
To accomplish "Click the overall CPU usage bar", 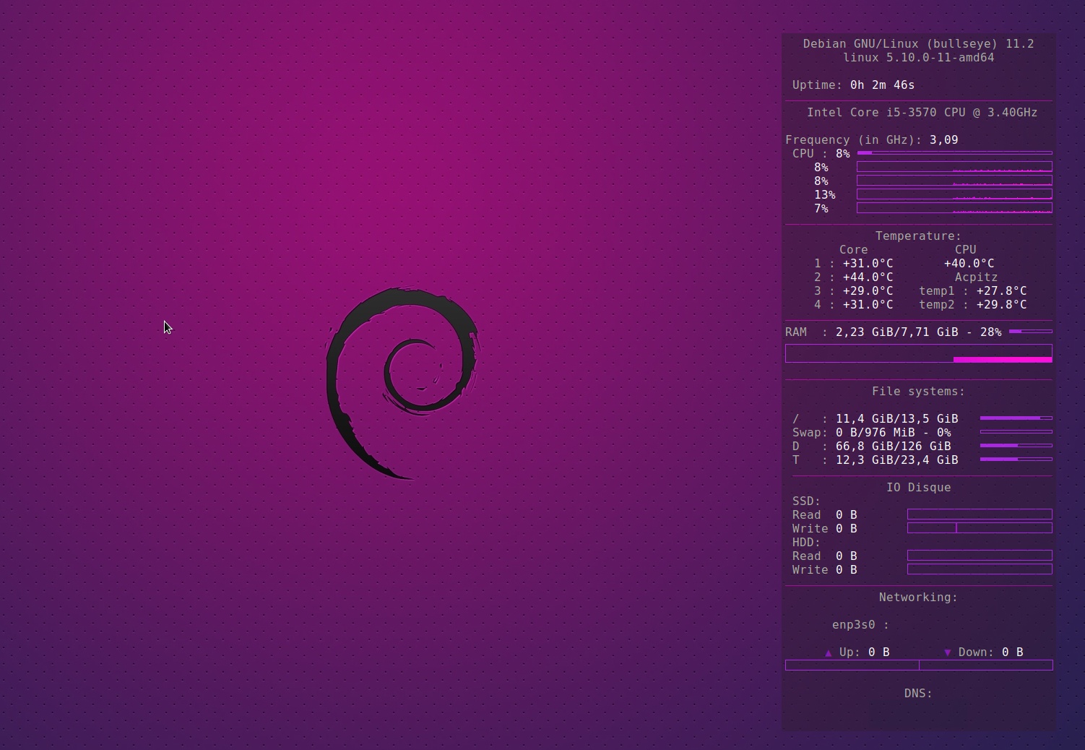I will point(954,153).
